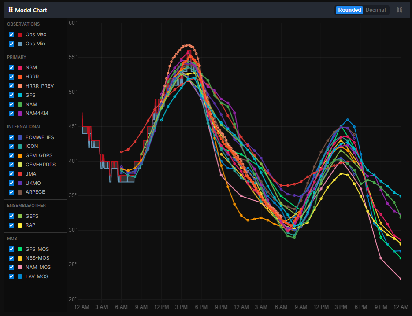Click the NBM pink color swatch
Viewport: 412px width, 316px height.
(x=20, y=68)
